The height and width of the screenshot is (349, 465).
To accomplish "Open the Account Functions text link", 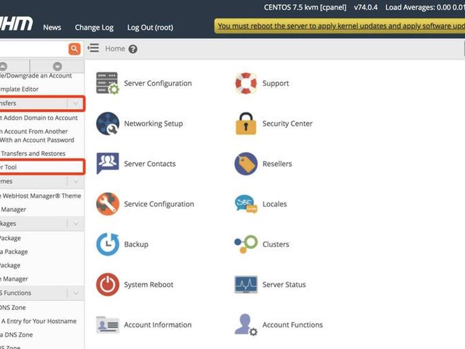I will [x=292, y=325].
